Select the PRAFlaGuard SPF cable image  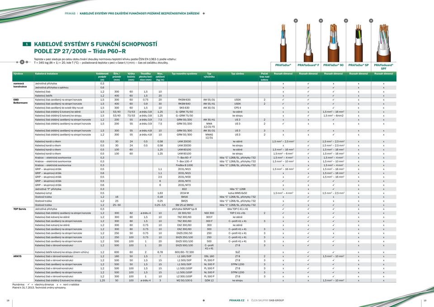[384, 43]
